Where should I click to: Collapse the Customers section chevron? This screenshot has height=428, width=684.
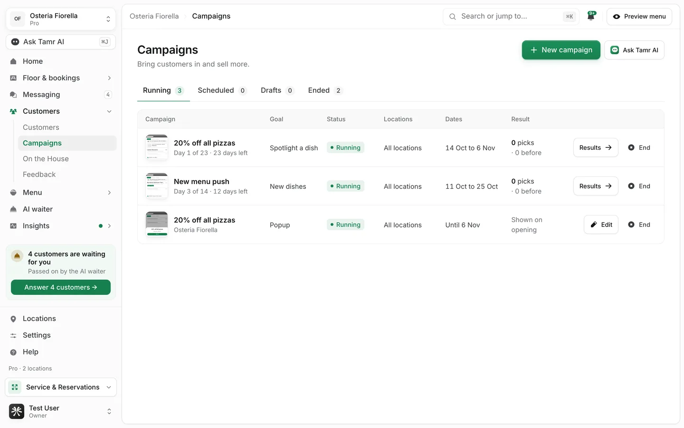point(109,111)
